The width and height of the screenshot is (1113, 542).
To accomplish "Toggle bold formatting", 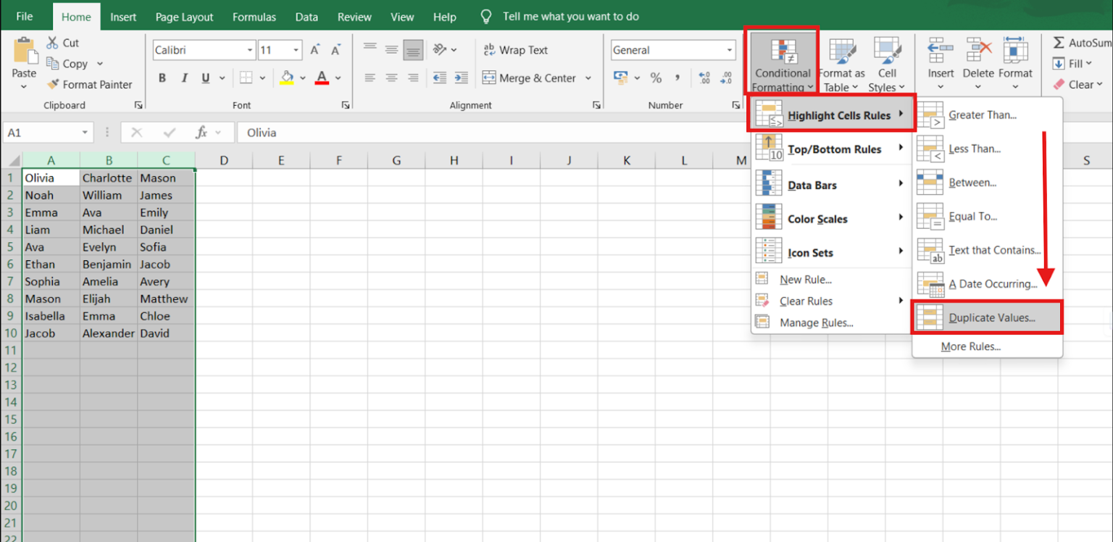I will click(x=162, y=78).
